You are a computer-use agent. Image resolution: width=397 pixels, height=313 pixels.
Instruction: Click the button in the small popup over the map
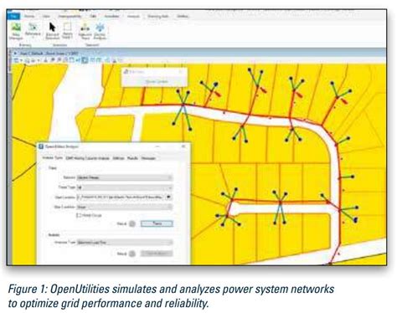pos(157,82)
